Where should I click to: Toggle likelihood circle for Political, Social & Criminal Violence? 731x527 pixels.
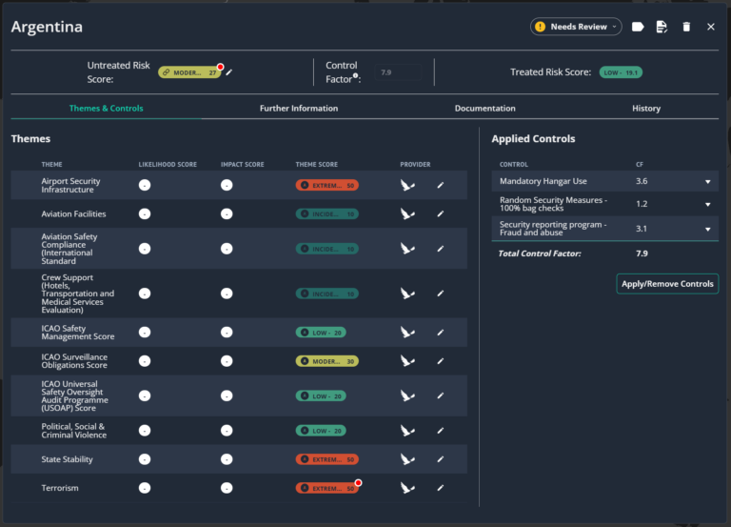[145, 431]
